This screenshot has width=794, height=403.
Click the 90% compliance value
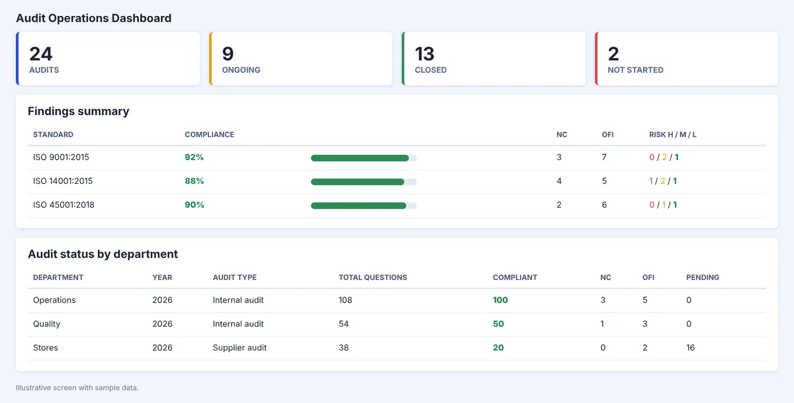(x=194, y=205)
